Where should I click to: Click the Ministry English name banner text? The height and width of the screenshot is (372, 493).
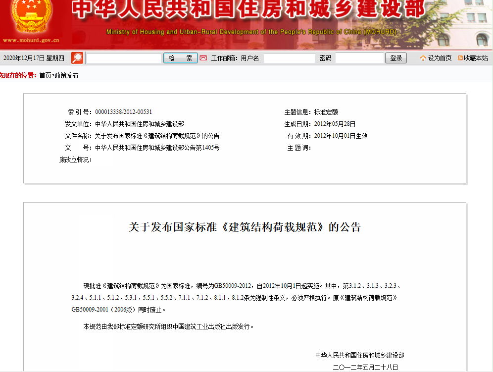pos(251,32)
